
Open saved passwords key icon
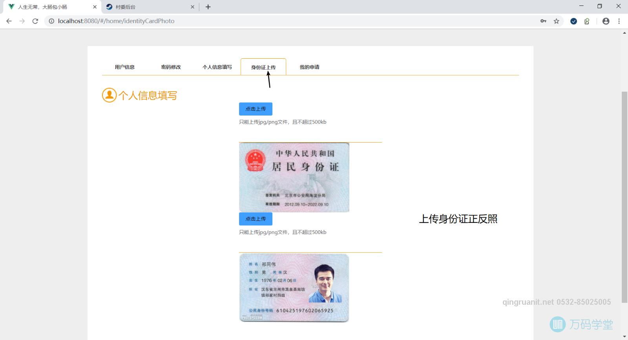tap(543, 21)
